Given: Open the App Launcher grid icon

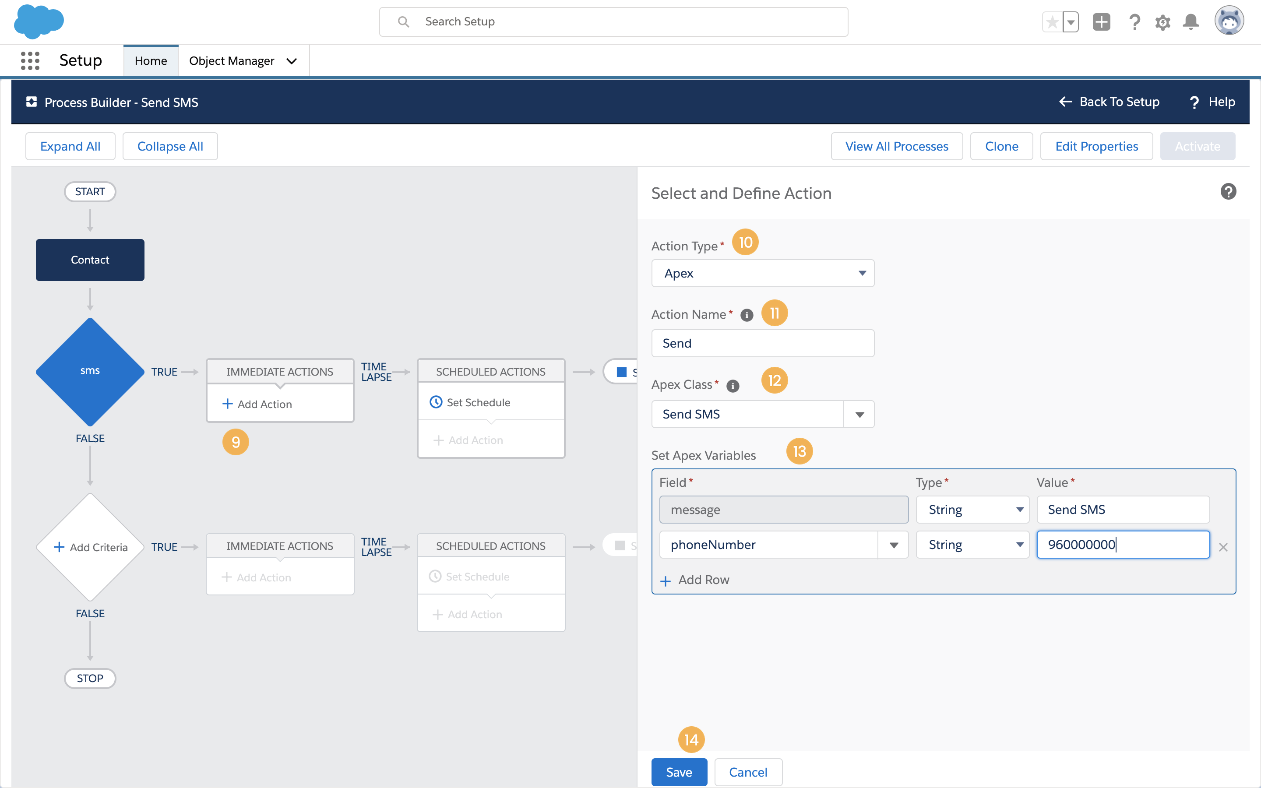Looking at the screenshot, I should pos(30,60).
